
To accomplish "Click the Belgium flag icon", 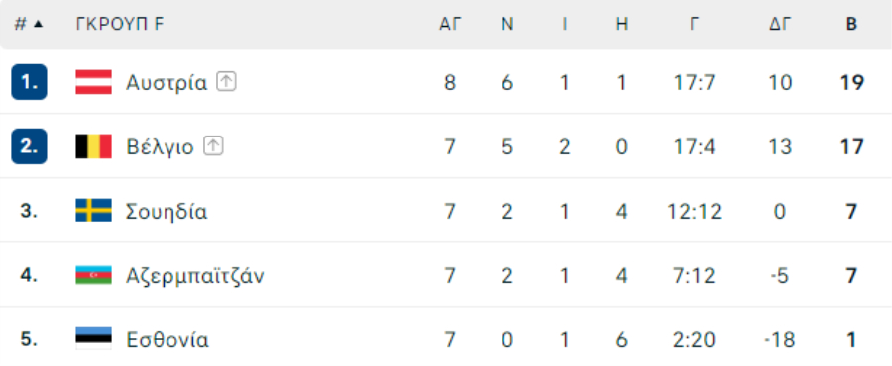I will coord(94,147).
